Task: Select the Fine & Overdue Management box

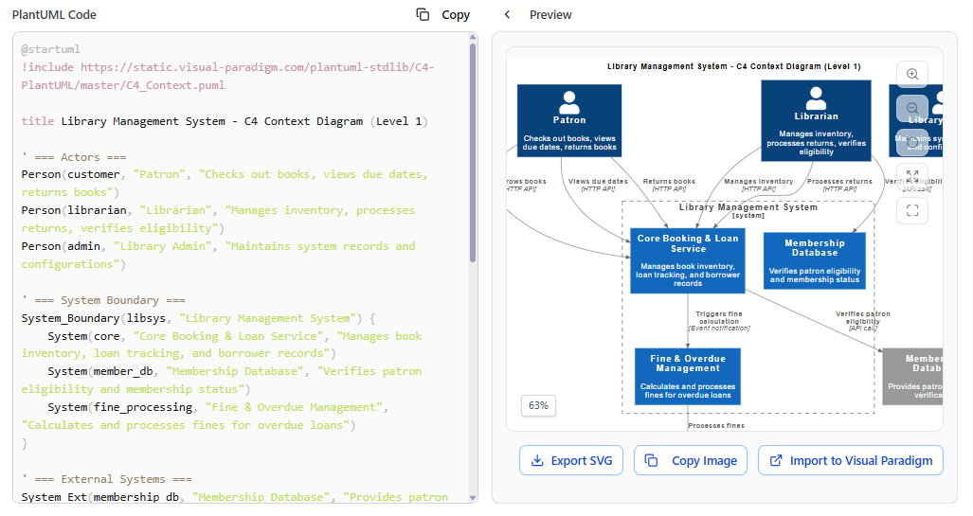Action: (688, 376)
